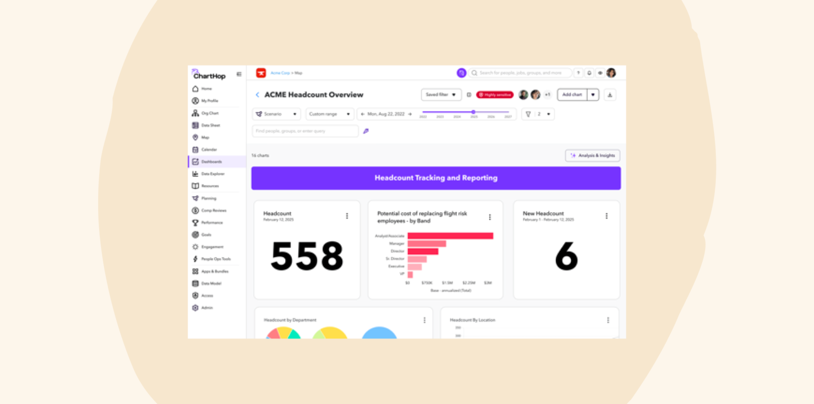Open the Saved filter dropdown

point(441,95)
